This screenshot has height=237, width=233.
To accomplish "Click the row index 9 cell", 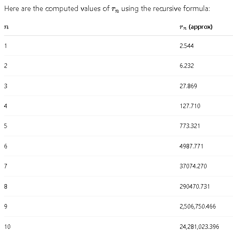I will [6, 207].
